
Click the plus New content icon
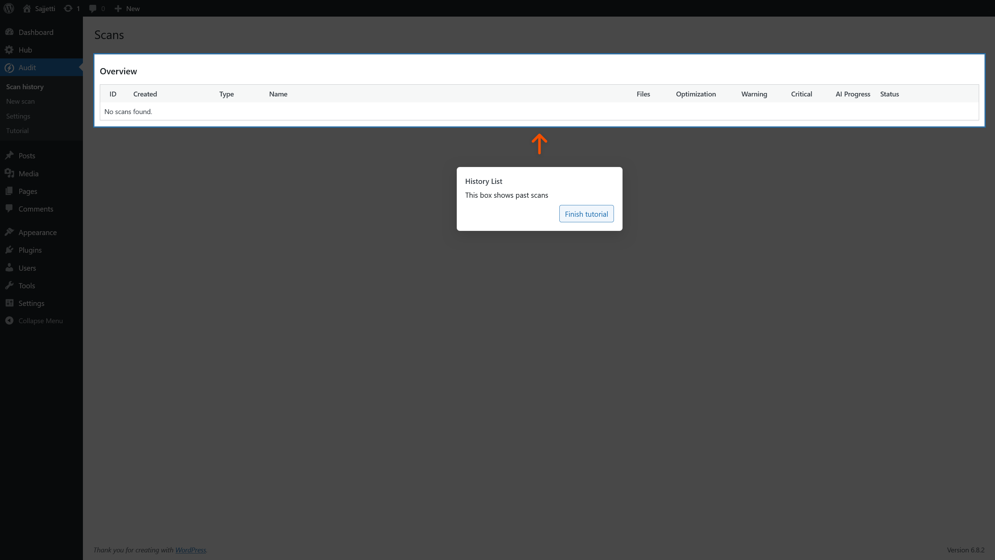click(118, 9)
